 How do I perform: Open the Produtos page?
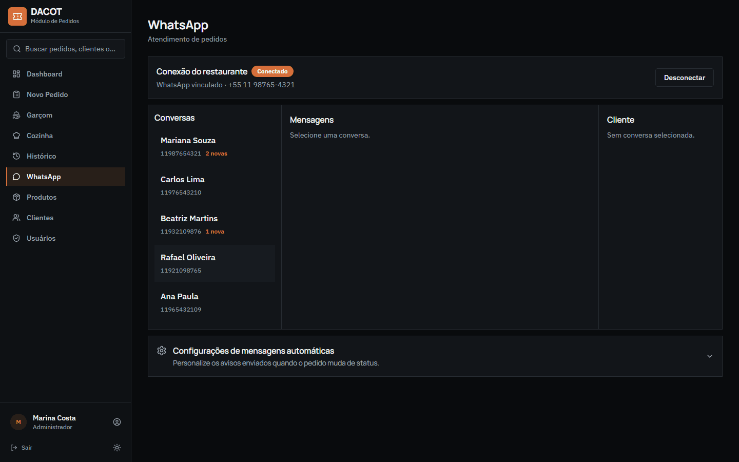(x=66, y=197)
